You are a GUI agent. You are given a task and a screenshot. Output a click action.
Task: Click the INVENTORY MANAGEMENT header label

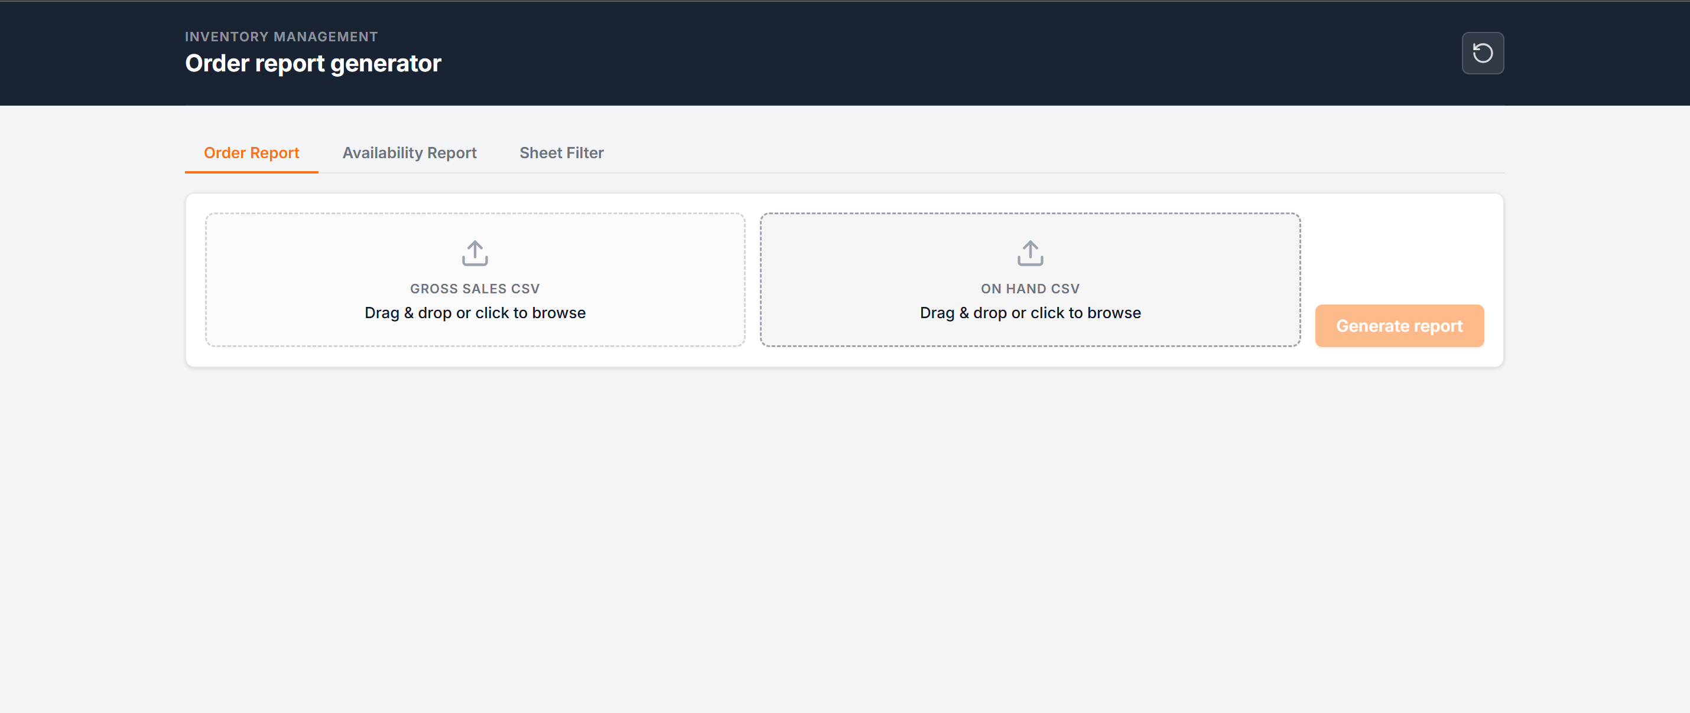[x=281, y=37]
